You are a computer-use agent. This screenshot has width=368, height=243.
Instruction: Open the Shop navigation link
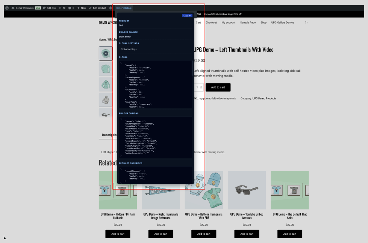pyautogui.click(x=264, y=23)
